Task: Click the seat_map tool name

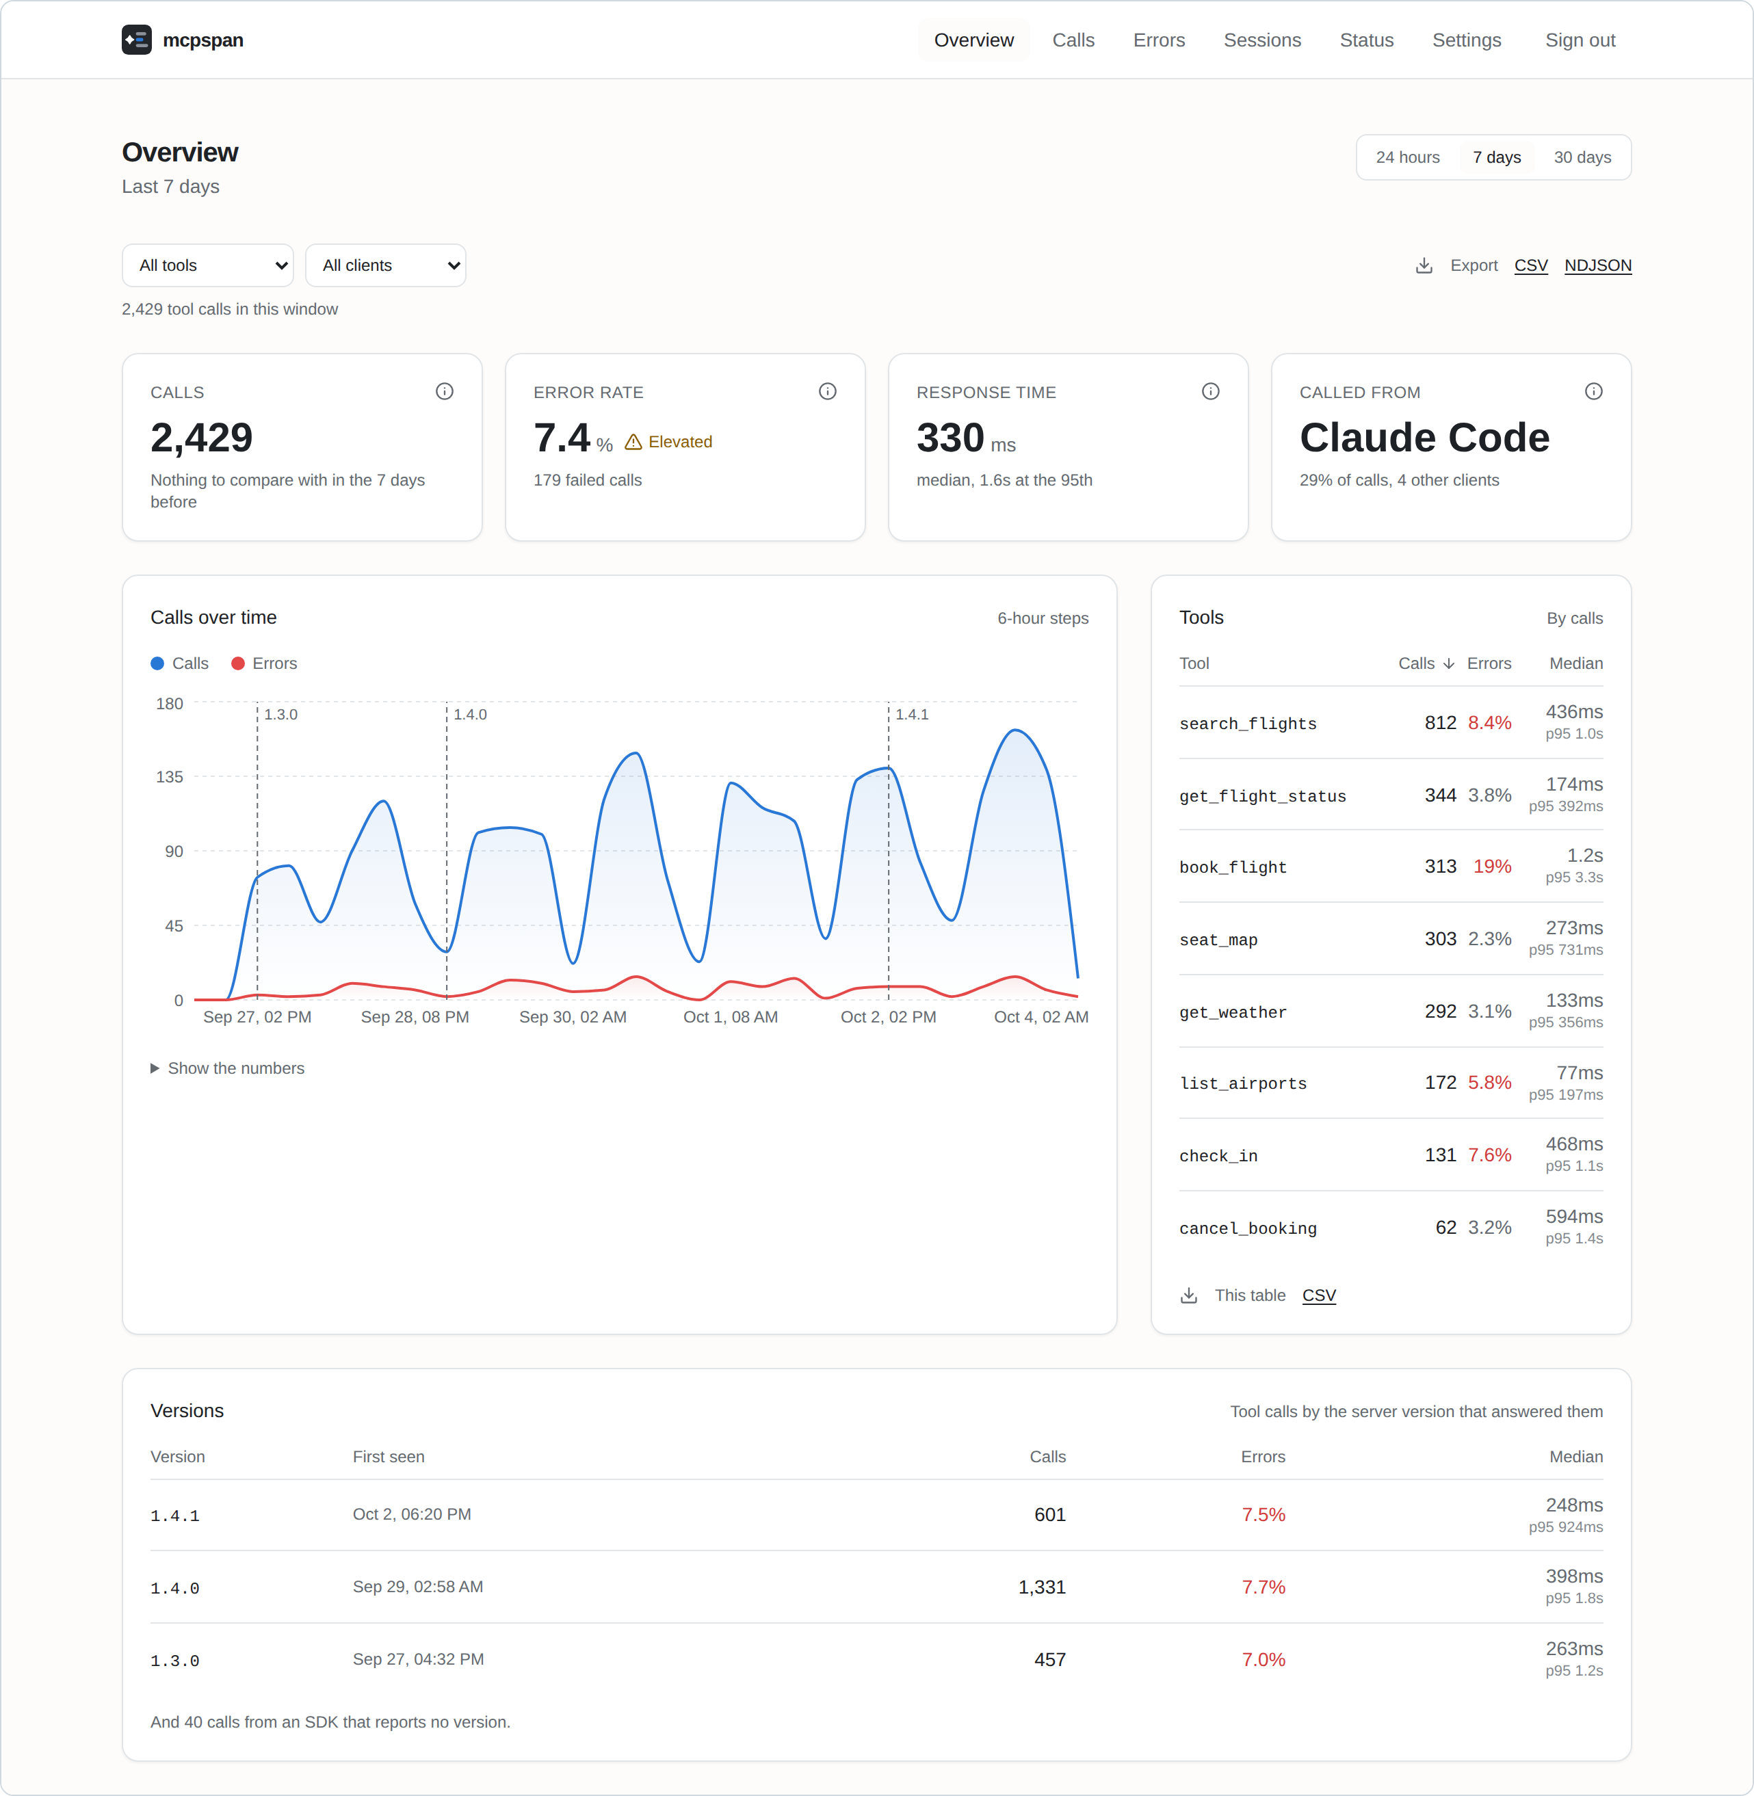Action: (x=1219, y=940)
